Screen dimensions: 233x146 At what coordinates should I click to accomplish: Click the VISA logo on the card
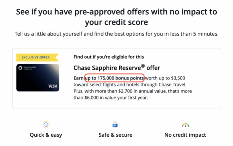[52, 86]
